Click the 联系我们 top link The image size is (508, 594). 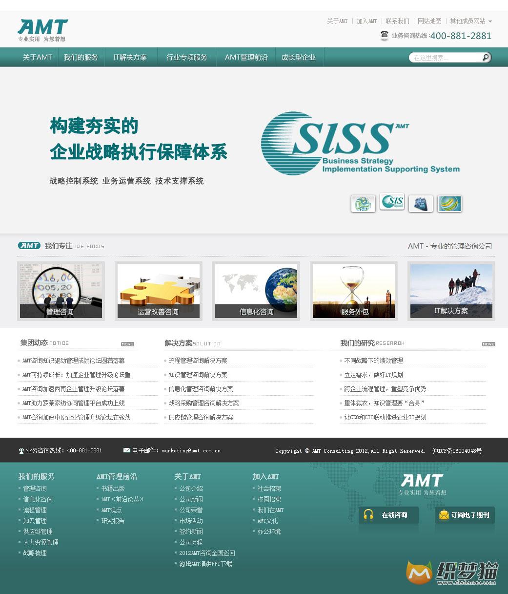(x=398, y=21)
